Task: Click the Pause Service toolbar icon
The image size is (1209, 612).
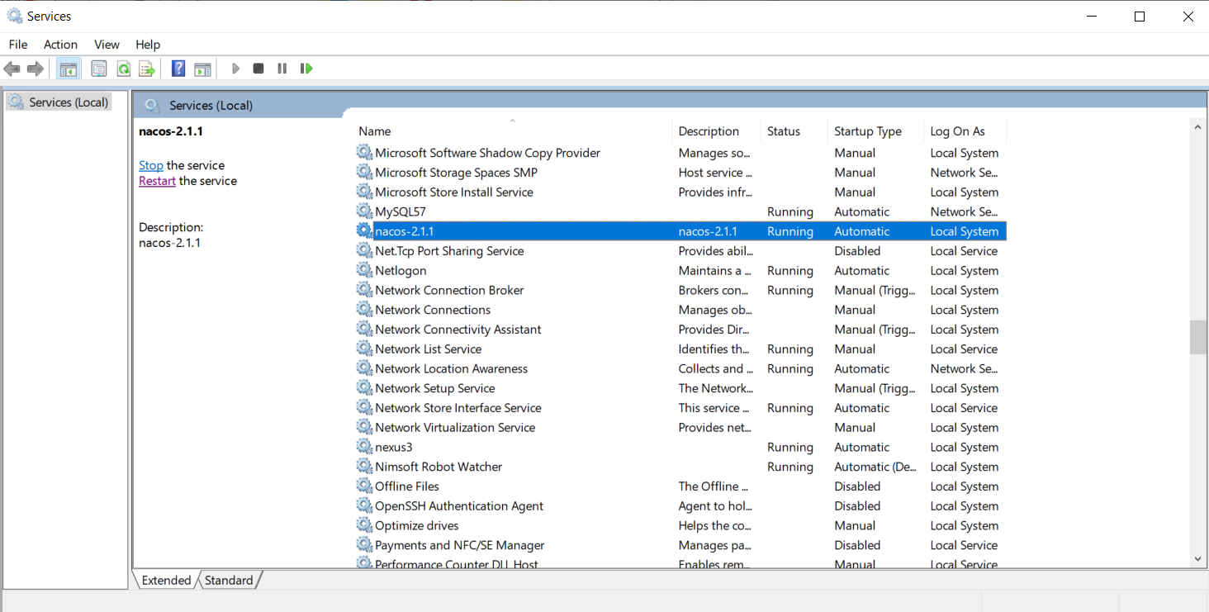Action: pyautogui.click(x=282, y=69)
